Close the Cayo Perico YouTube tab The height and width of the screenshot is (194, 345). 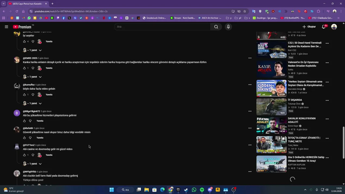(46, 4)
